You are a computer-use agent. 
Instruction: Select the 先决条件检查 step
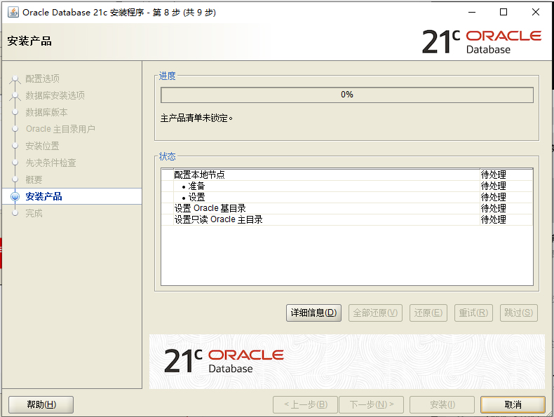point(51,163)
